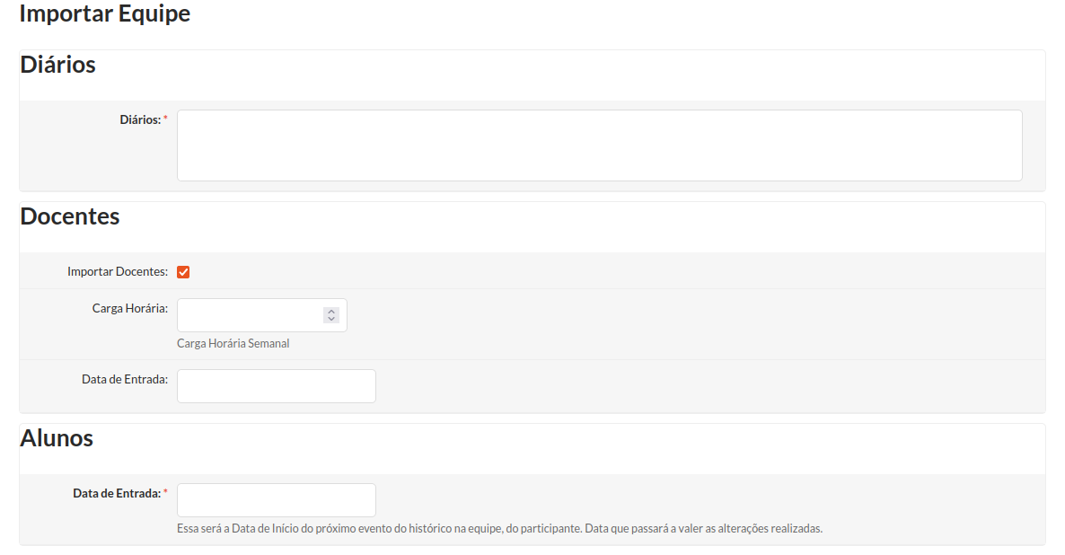Click the Carga Horária number field
The width and height of the screenshot is (1065, 555).
[x=261, y=315]
